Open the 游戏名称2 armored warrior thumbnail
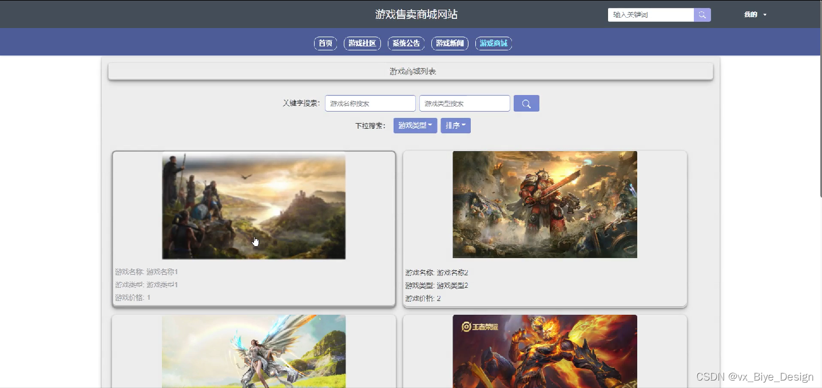Image resolution: width=822 pixels, height=388 pixels. [545, 204]
